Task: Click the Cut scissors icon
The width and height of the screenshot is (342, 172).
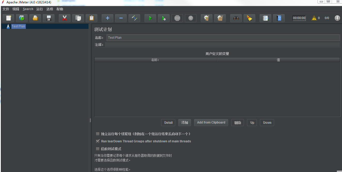Action: pyautogui.click(x=65, y=18)
